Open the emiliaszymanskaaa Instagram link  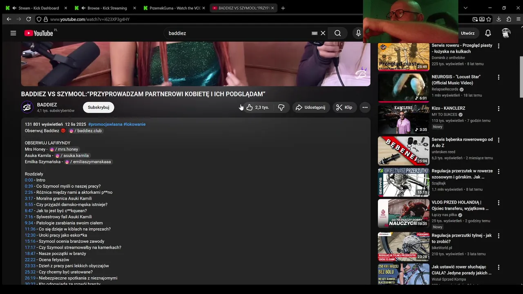pos(88,162)
